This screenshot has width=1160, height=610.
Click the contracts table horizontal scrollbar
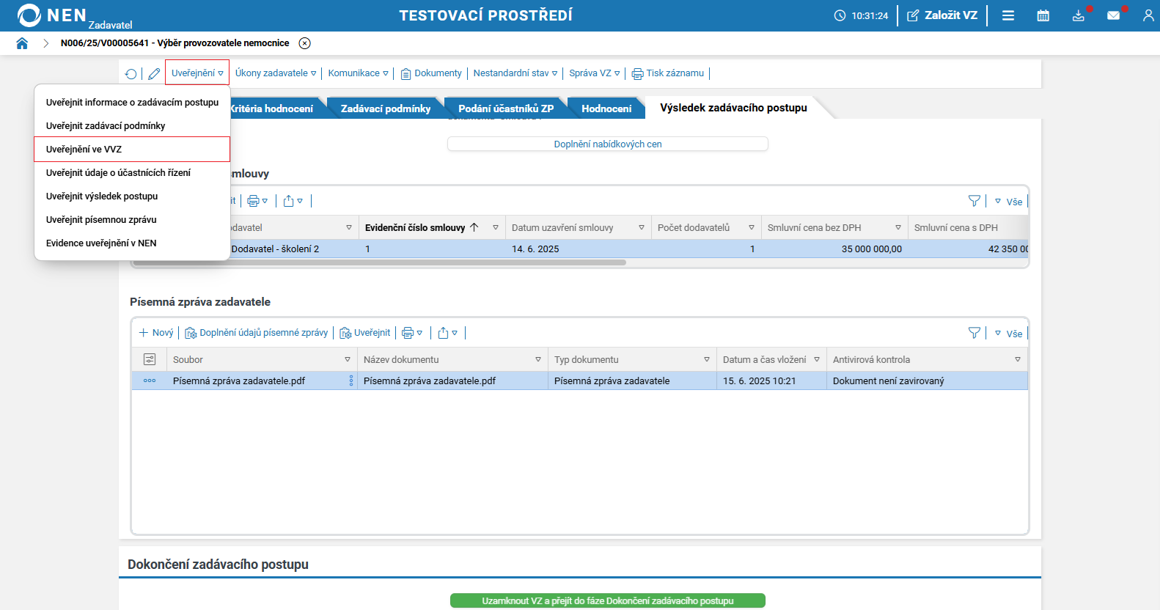coord(380,262)
